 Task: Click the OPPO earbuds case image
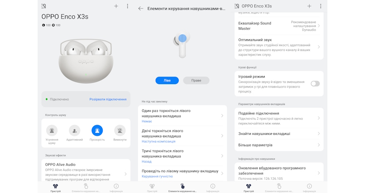(86, 61)
